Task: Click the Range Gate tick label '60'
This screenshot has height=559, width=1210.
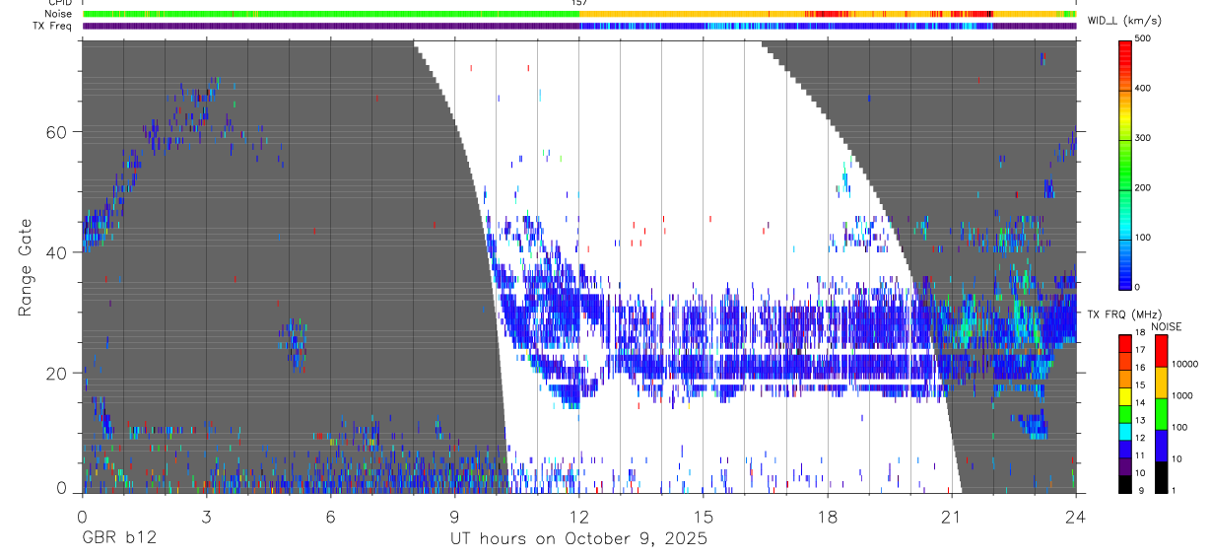Action: point(57,132)
